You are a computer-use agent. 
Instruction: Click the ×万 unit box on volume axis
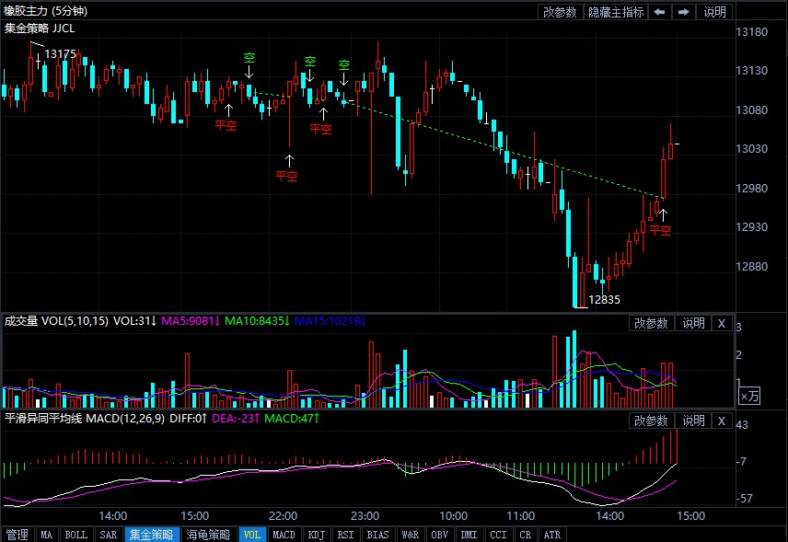pyautogui.click(x=750, y=396)
